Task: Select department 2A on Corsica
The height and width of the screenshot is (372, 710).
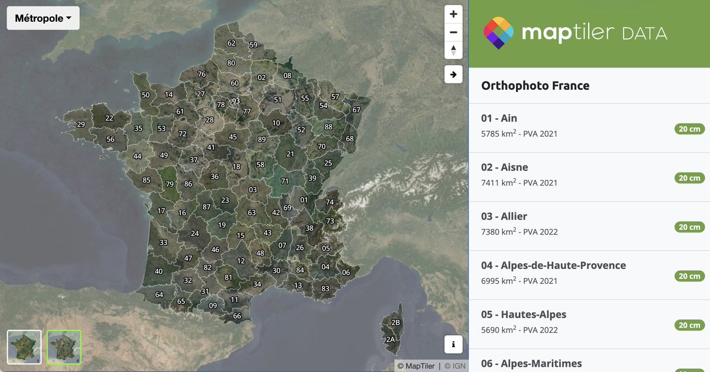Action: 390,339
